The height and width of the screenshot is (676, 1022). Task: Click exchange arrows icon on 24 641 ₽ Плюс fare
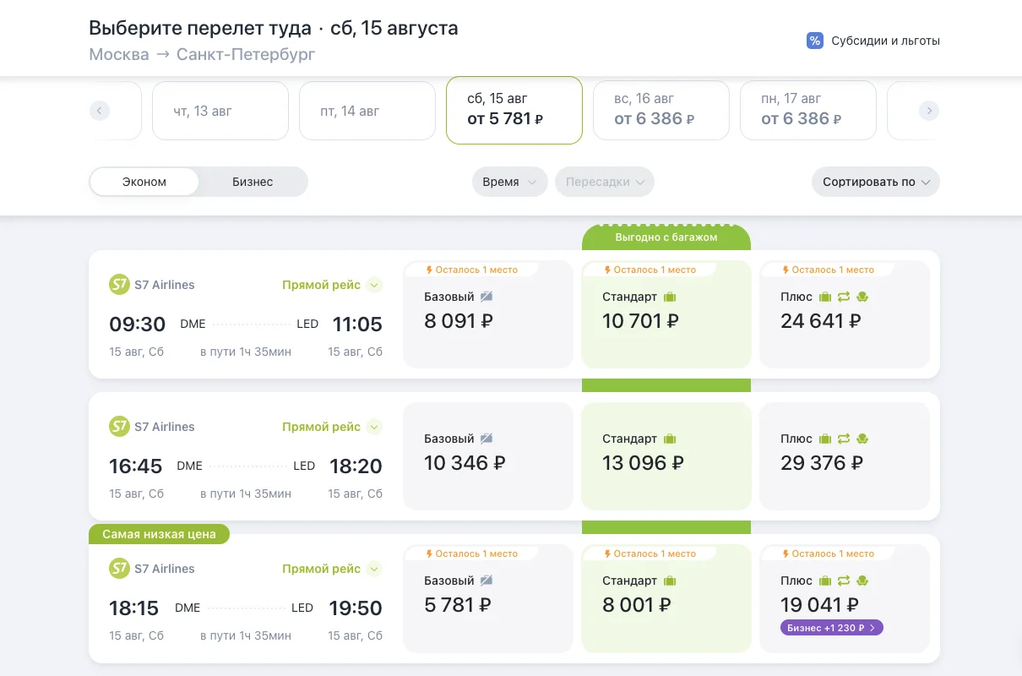click(x=844, y=297)
